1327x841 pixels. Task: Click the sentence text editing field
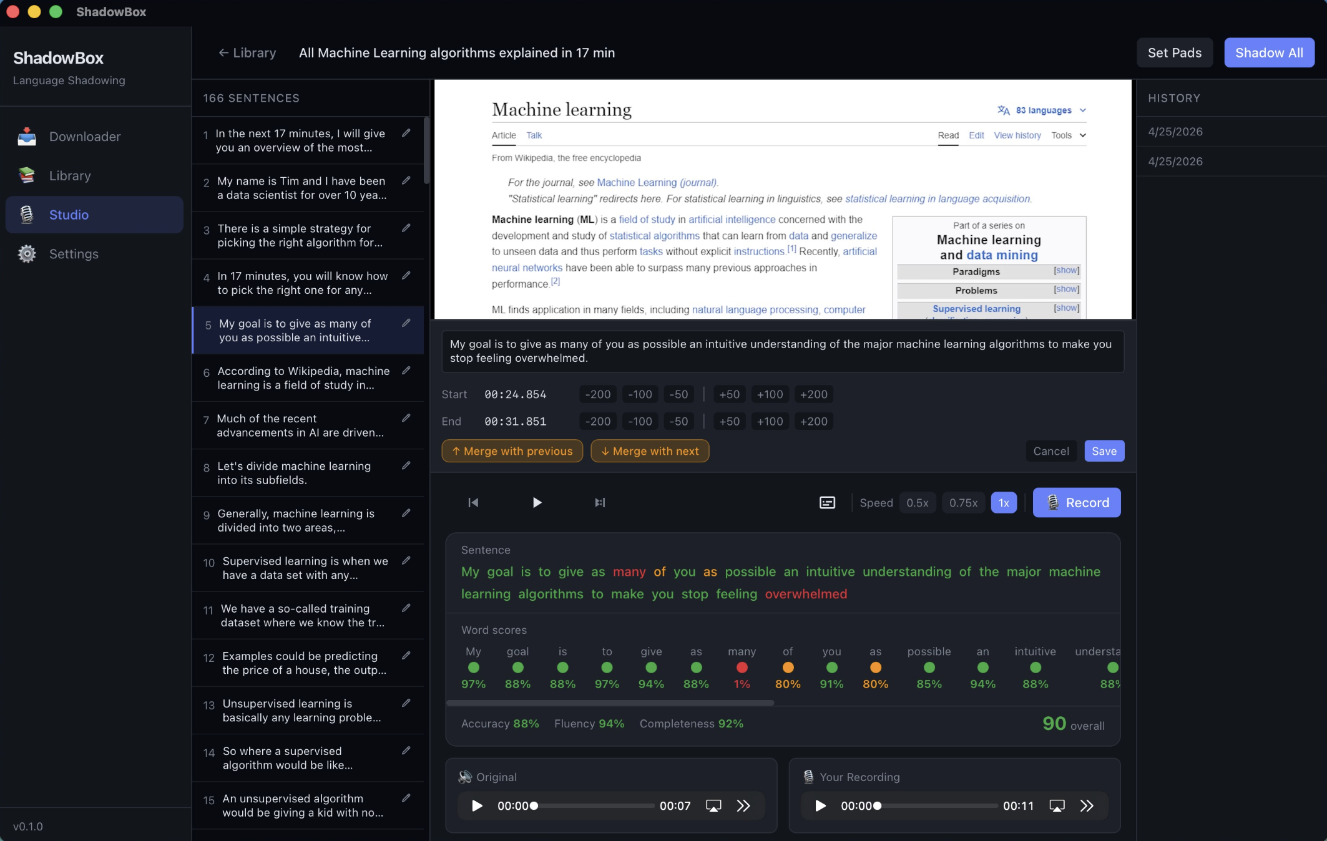click(783, 351)
